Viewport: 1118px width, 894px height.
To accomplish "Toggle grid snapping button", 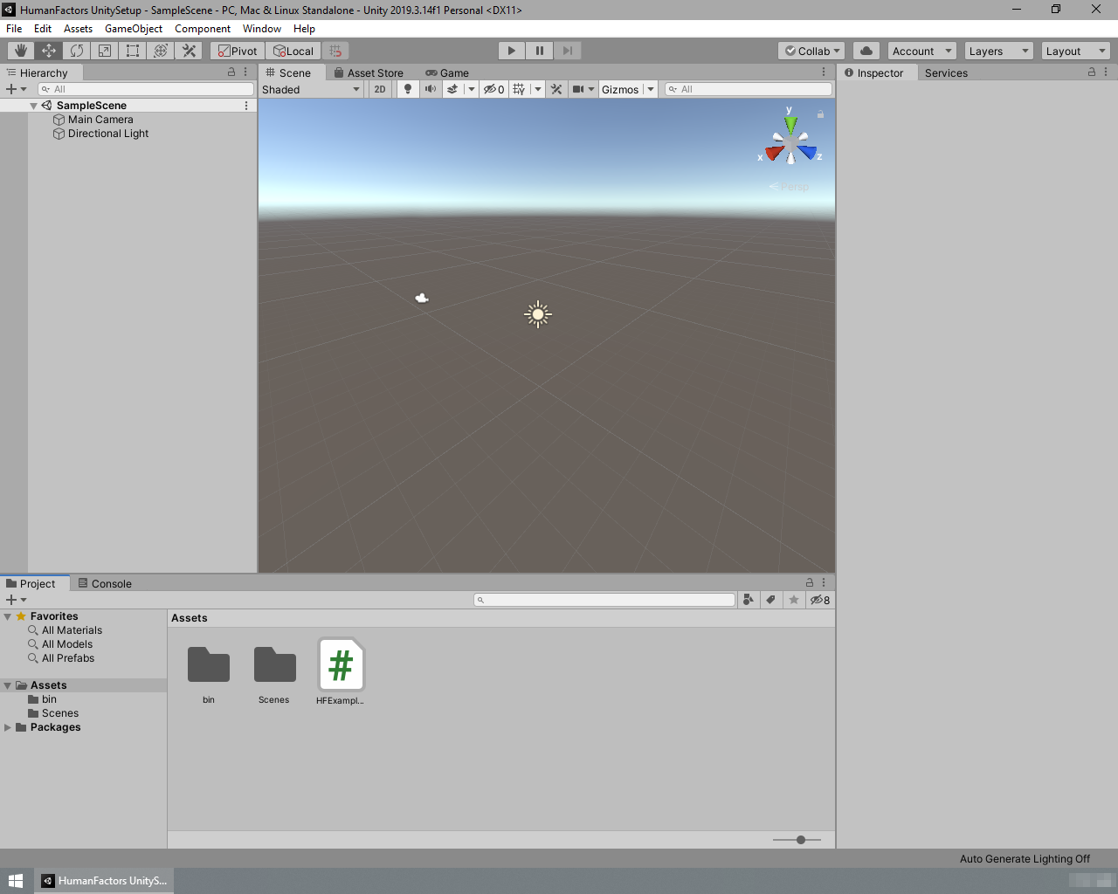I will point(335,51).
